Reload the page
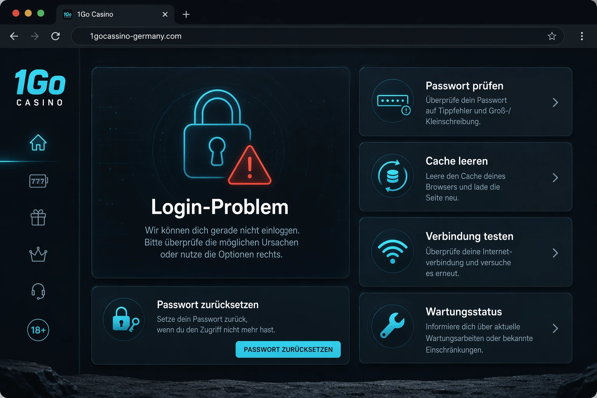 [x=56, y=36]
